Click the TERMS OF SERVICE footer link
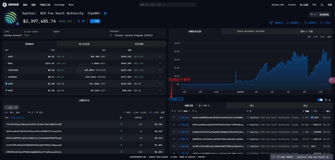335x160 pixels. (187, 157)
